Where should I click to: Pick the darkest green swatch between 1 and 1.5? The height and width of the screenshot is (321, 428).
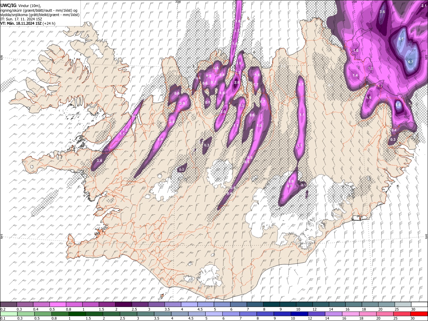(x=77, y=314)
